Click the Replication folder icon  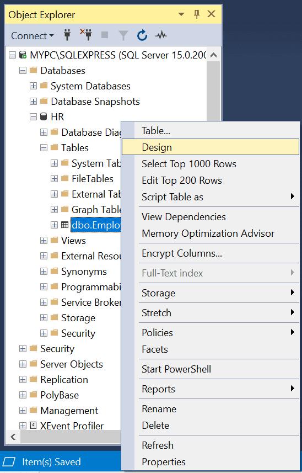pyautogui.click(x=34, y=379)
